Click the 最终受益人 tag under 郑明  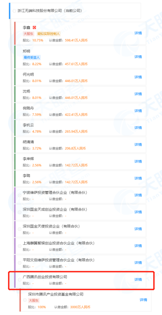click(x=32, y=57)
